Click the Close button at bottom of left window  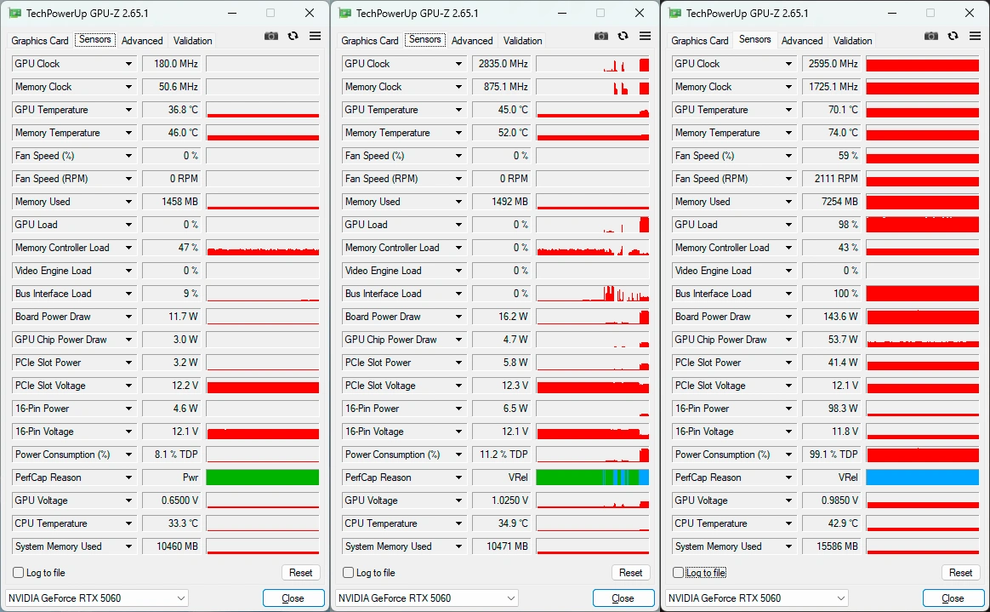coord(293,598)
